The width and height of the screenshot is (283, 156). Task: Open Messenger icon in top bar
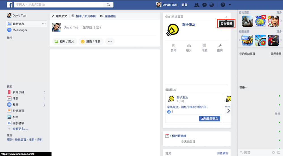coord(204,5)
